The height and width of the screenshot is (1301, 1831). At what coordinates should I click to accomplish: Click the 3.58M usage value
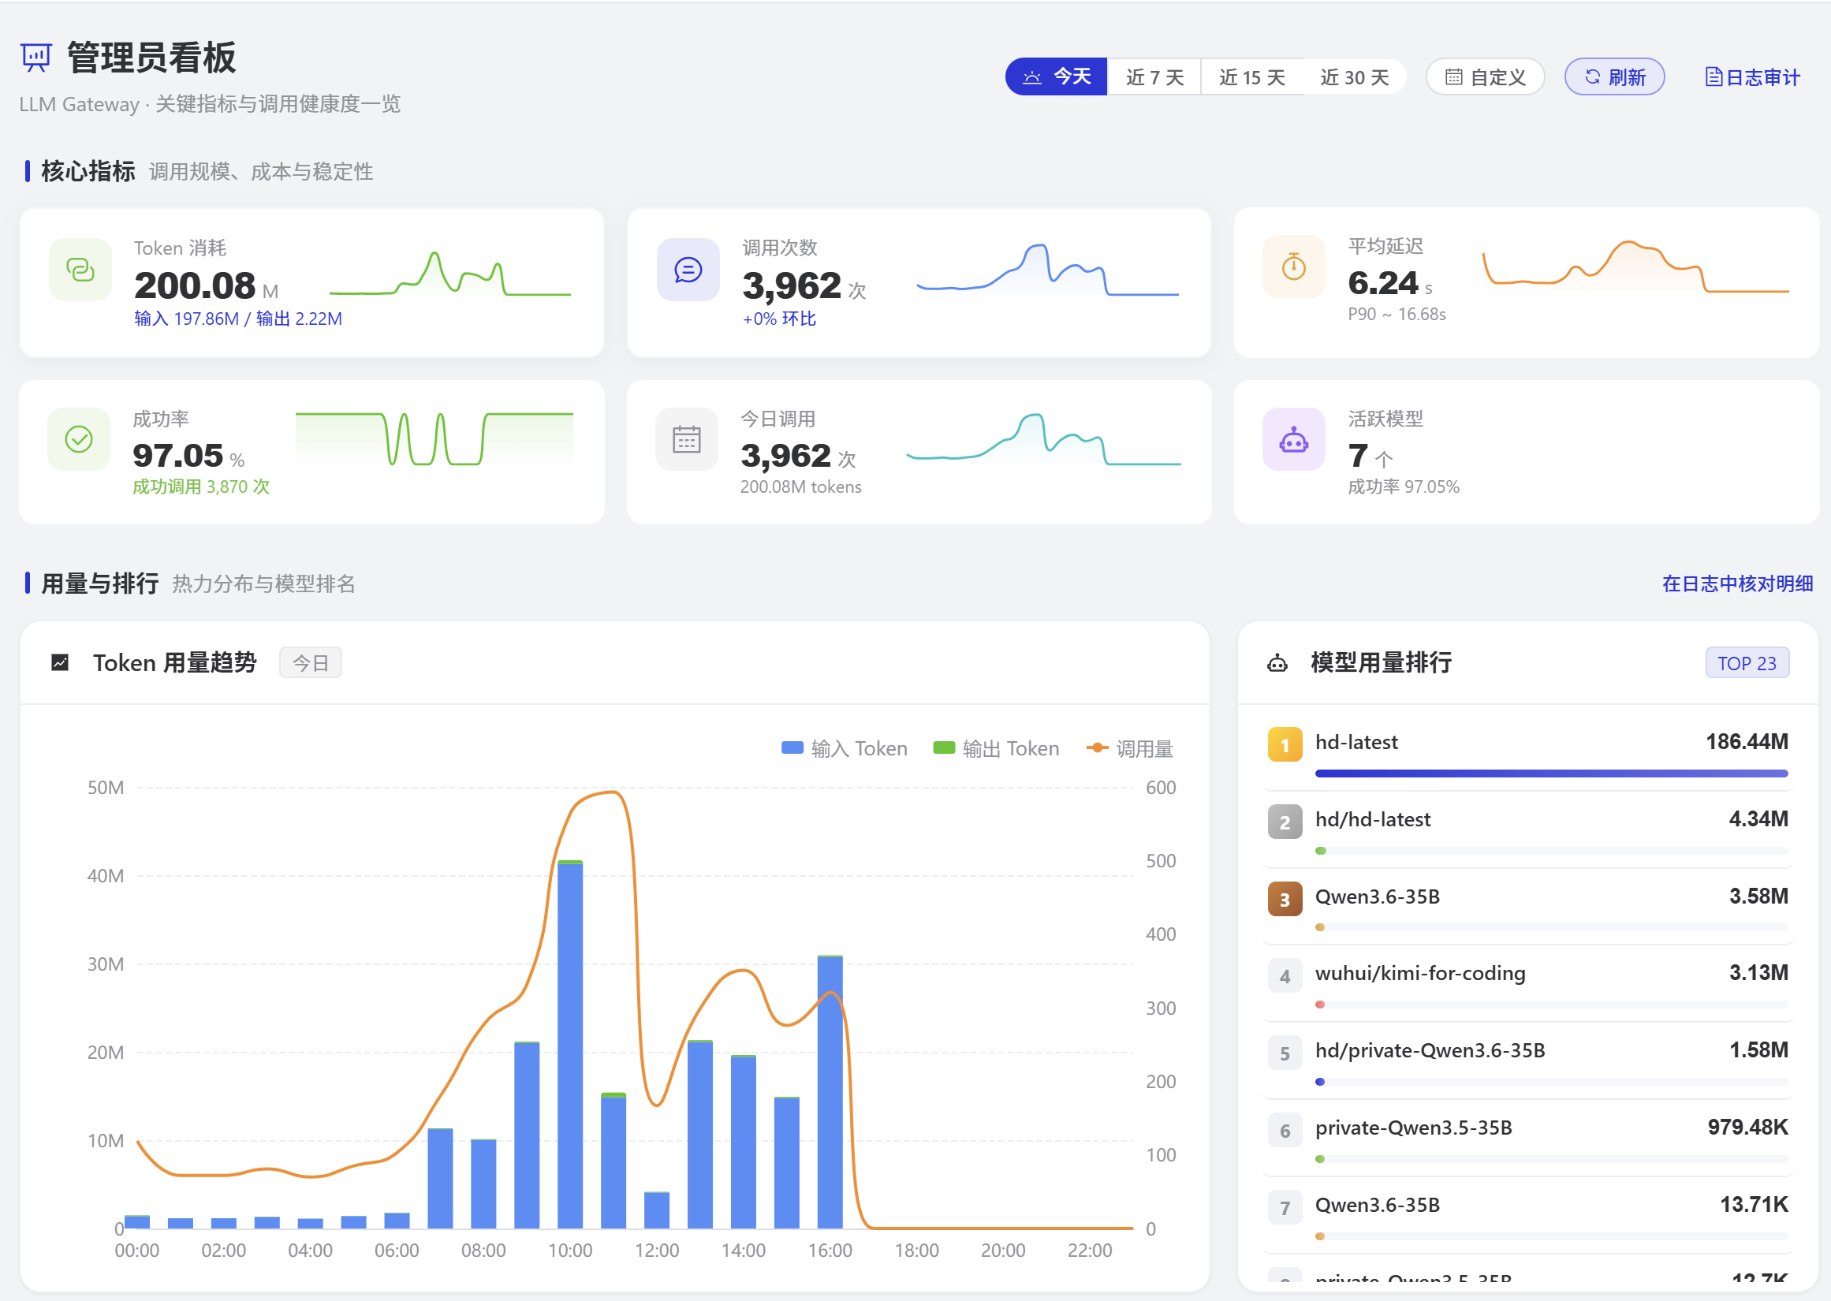click(x=1758, y=896)
